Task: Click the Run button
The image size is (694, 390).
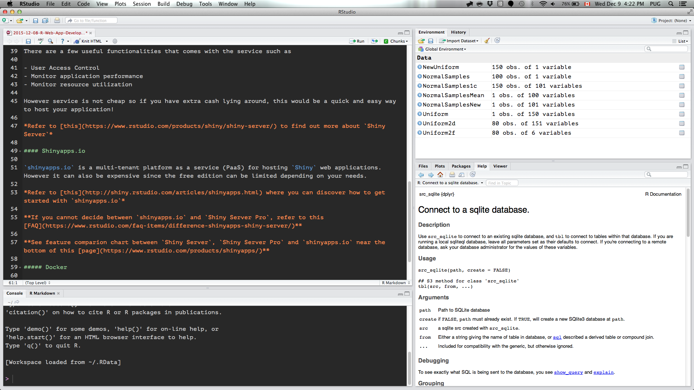Action: coord(357,41)
